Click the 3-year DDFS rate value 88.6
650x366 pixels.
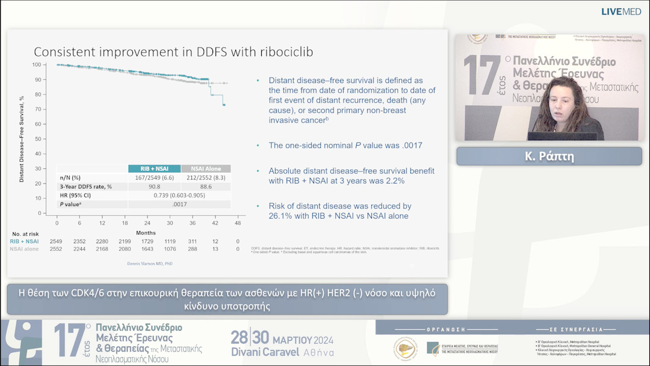(x=206, y=187)
